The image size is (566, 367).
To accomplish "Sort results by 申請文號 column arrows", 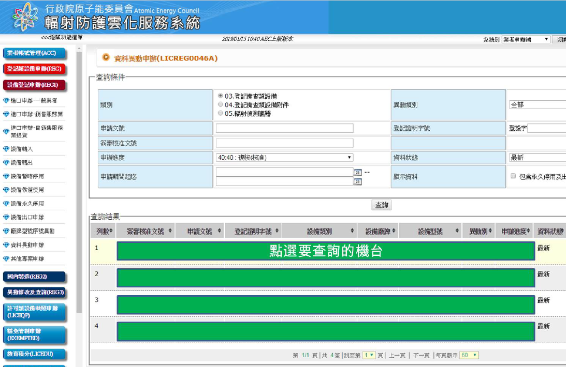I will coord(220,232).
